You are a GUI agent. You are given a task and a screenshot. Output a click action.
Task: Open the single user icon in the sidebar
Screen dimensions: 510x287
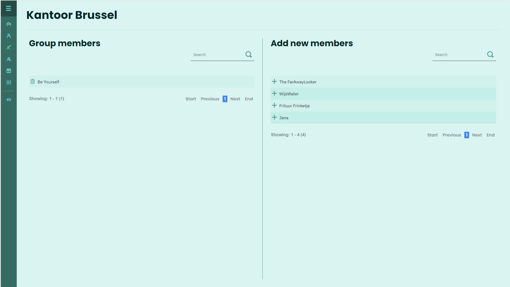pos(9,36)
